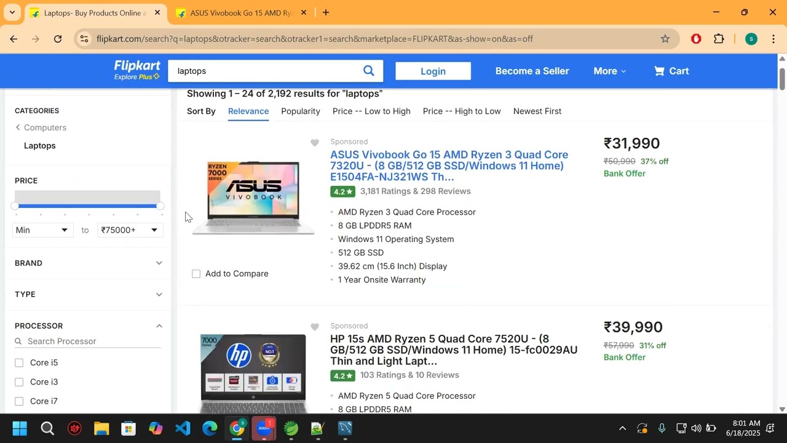Screen dimensions: 787x443
Task: Sort results by Relevance
Action: click(248, 111)
